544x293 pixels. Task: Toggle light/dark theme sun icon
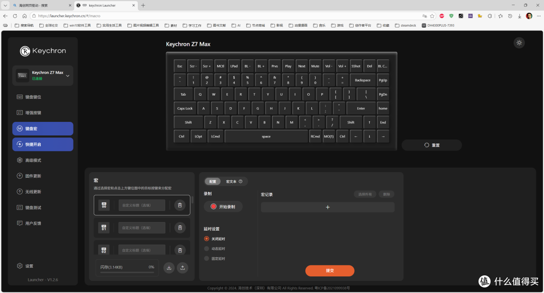519,43
